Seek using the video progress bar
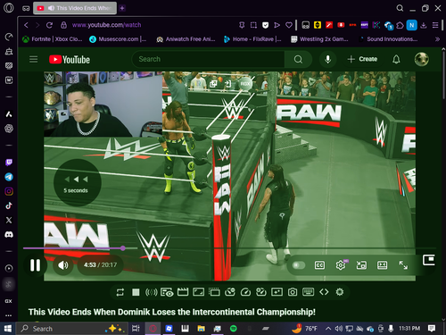 229,248
